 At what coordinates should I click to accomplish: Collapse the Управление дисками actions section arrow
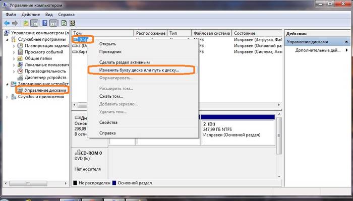(x=346, y=42)
